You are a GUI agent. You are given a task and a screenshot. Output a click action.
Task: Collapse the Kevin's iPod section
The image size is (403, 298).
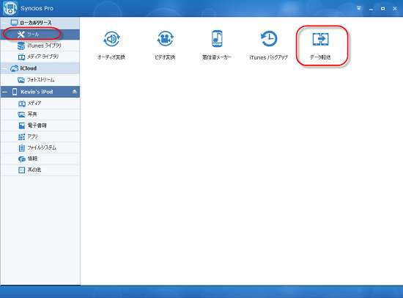[x=5, y=92]
